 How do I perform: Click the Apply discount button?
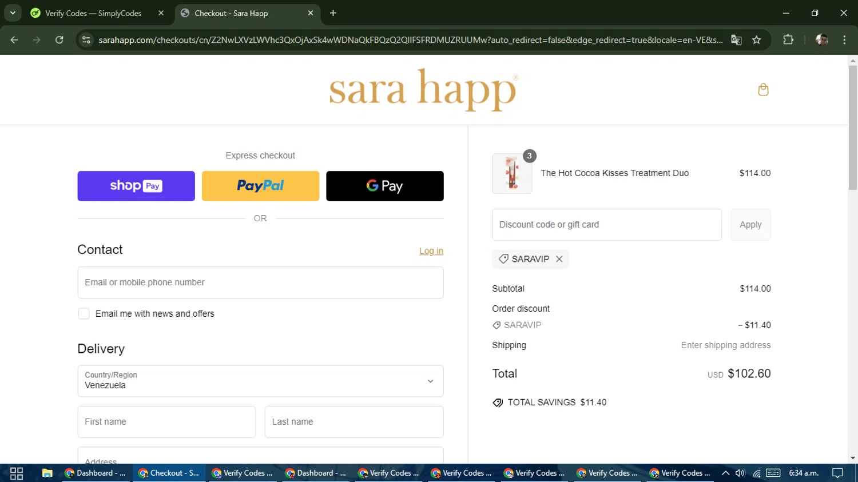pos(750,225)
